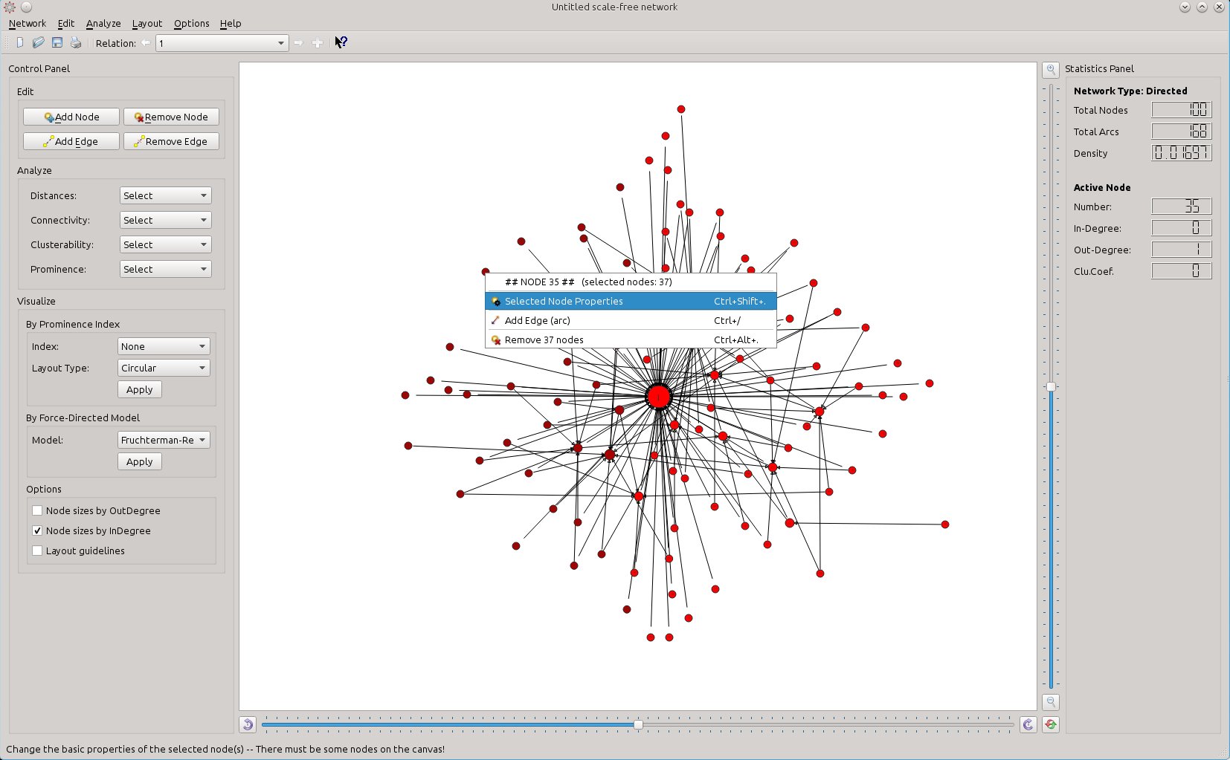Image resolution: width=1230 pixels, height=760 pixels.
Task: Enable Layout guidelines checkbox
Action: tap(37, 550)
